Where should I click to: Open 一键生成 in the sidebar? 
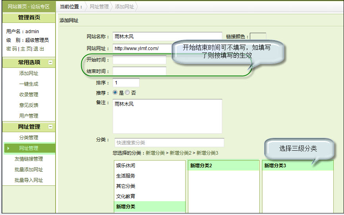[x=29, y=84]
